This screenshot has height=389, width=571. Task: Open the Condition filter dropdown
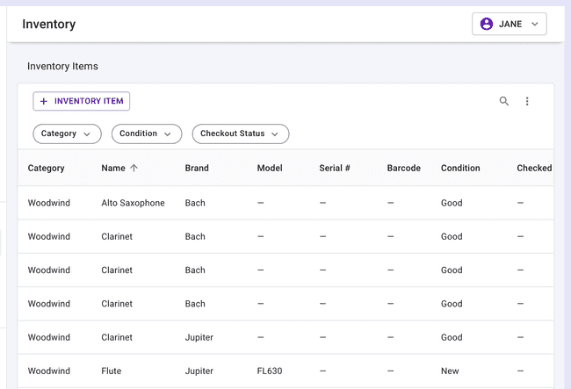(146, 133)
